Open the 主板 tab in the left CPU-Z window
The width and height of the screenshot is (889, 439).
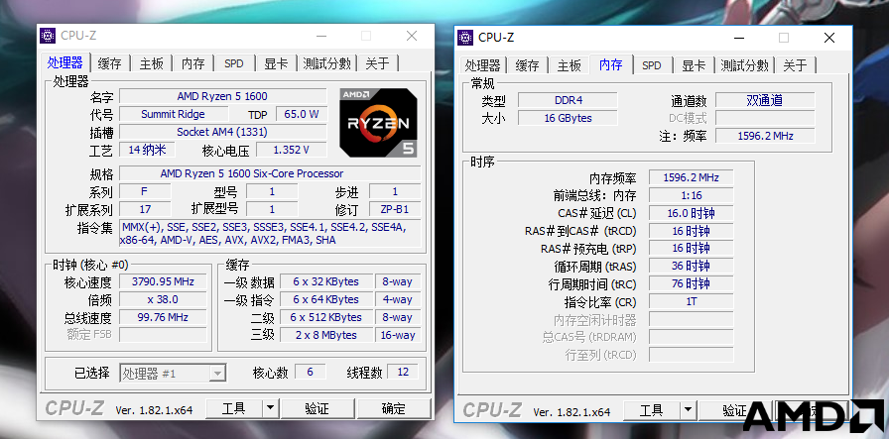click(152, 63)
